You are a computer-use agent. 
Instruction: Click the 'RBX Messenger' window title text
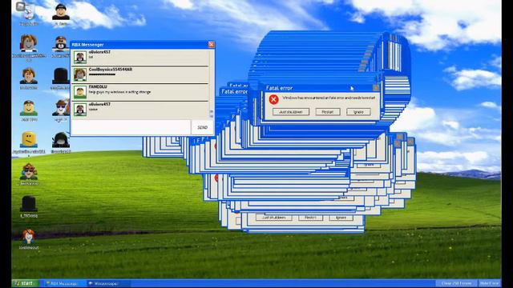[87, 45]
